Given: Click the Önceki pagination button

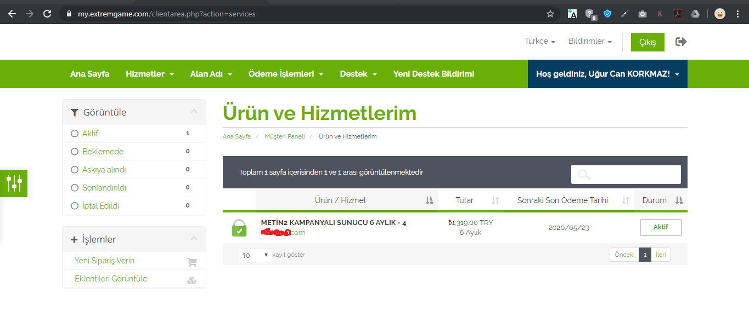Looking at the screenshot, I should pyautogui.click(x=624, y=255).
